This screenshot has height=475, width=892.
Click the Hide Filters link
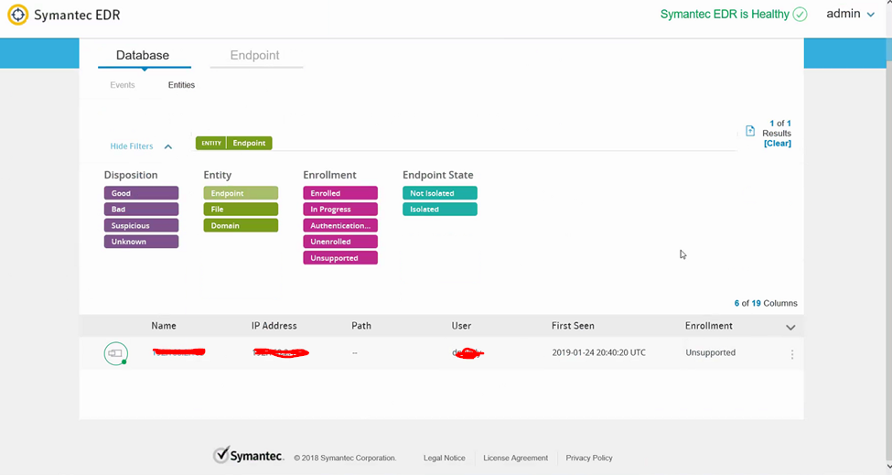(132, 146)
